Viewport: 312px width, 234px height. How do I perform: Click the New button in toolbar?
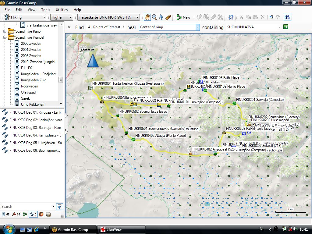point(184,17)
